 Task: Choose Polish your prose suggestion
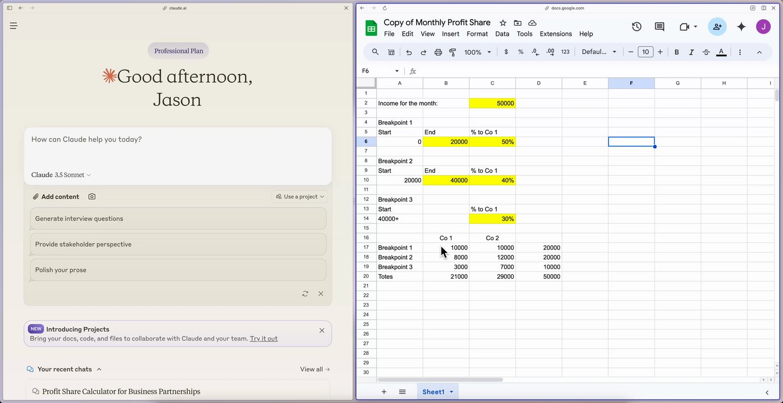click(178, 270)
